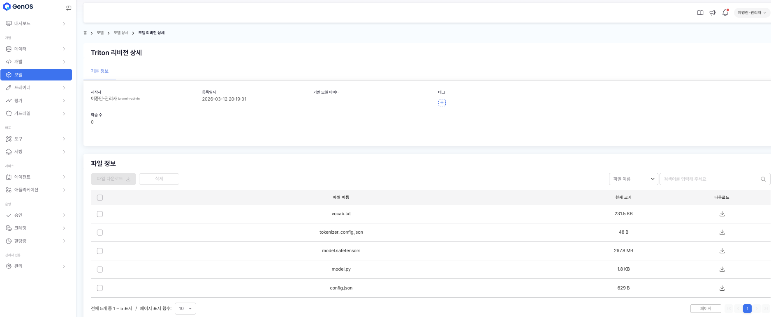Screen dimensions: 771x317
Task: Click the admin settings gear icon
Action: (x=9, y=266)
